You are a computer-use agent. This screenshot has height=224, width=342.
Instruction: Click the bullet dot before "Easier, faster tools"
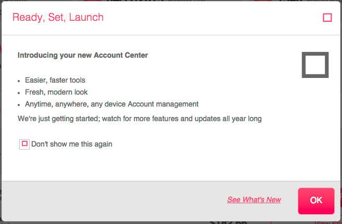[19, 81]
